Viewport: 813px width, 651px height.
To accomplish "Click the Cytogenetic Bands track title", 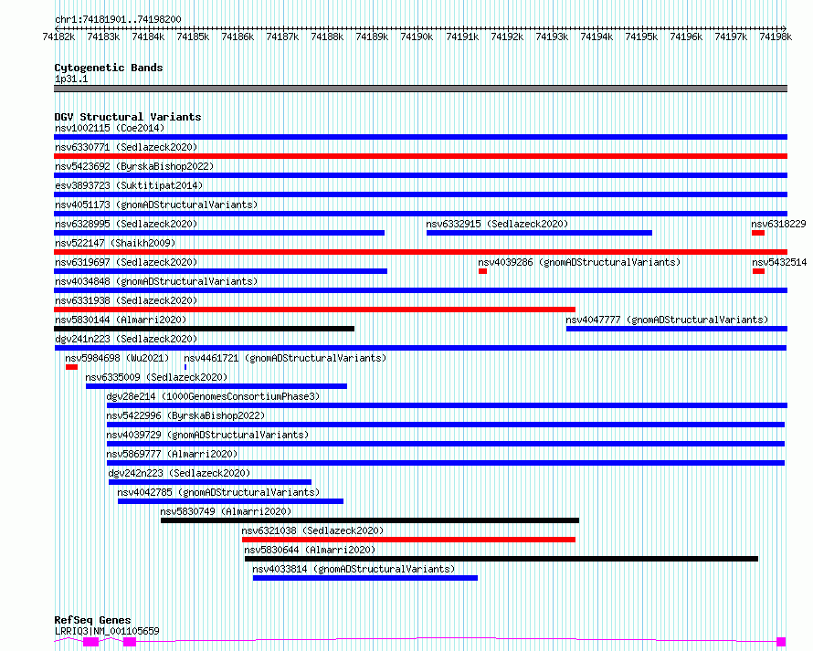I will (x=109, y=68).
